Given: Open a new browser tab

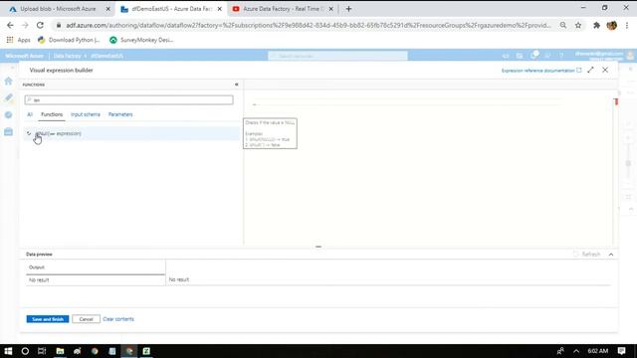Looking at the screenshot, I should (348, 9).
